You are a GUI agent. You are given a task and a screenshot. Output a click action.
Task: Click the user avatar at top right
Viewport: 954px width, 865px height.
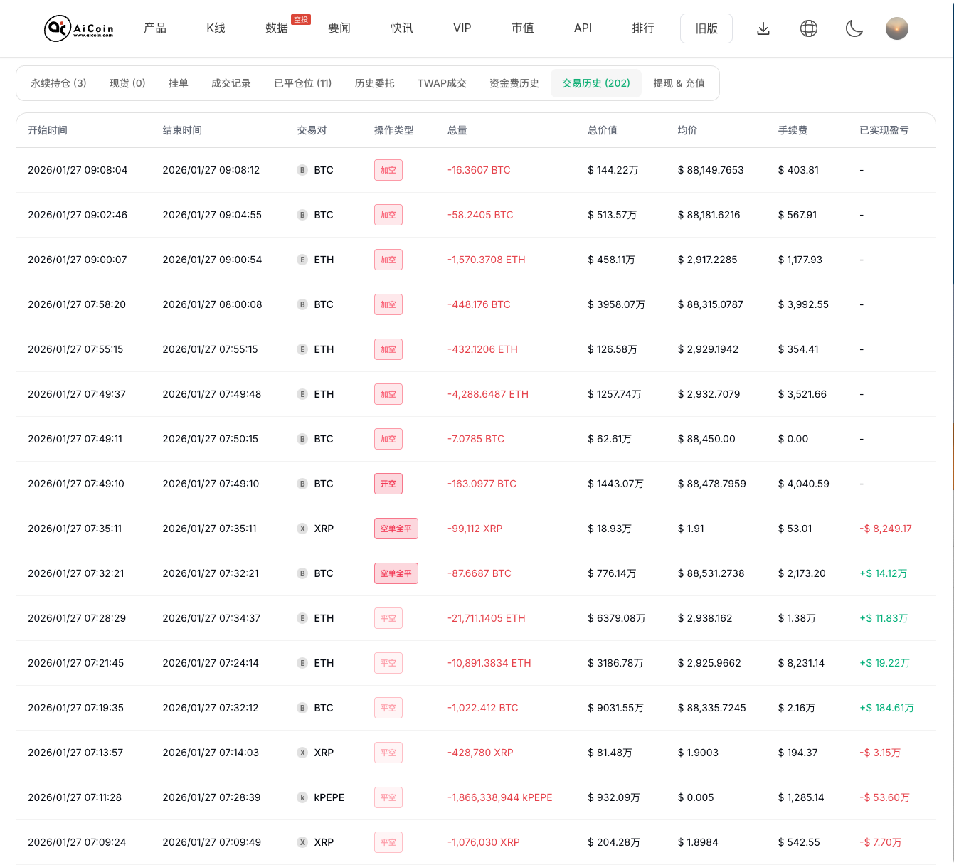[x=897, y=28]
